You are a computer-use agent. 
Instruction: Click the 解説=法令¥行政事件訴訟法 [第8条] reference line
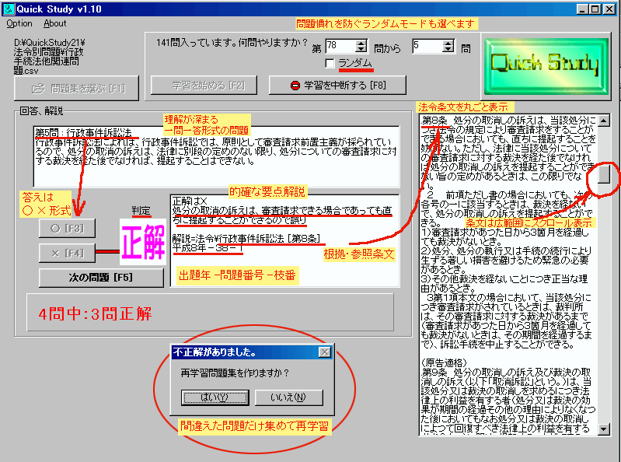pos(246,239)
